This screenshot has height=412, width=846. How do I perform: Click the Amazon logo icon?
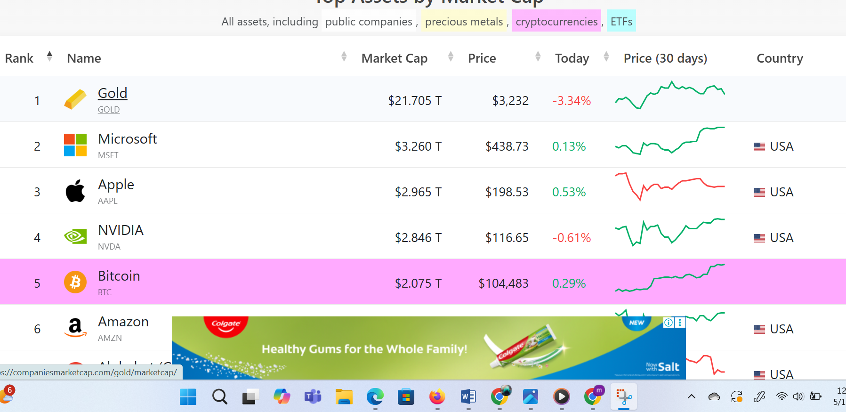[x=75, y=328]
